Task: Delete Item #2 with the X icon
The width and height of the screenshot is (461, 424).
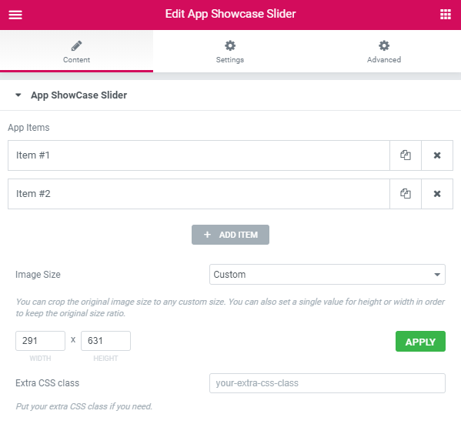Action: pyautogui.click(x=437, y=194)
